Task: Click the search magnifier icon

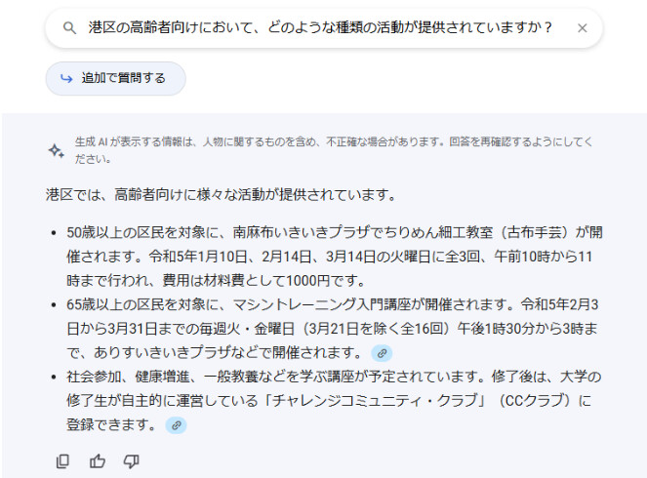Action: (x=69, y=28)
